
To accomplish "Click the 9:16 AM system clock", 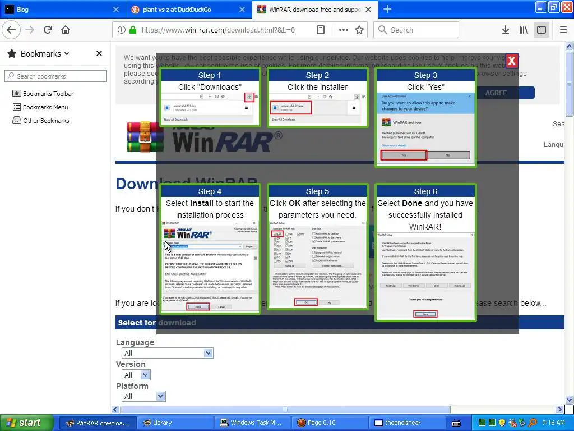I will [x=553, y=423].
